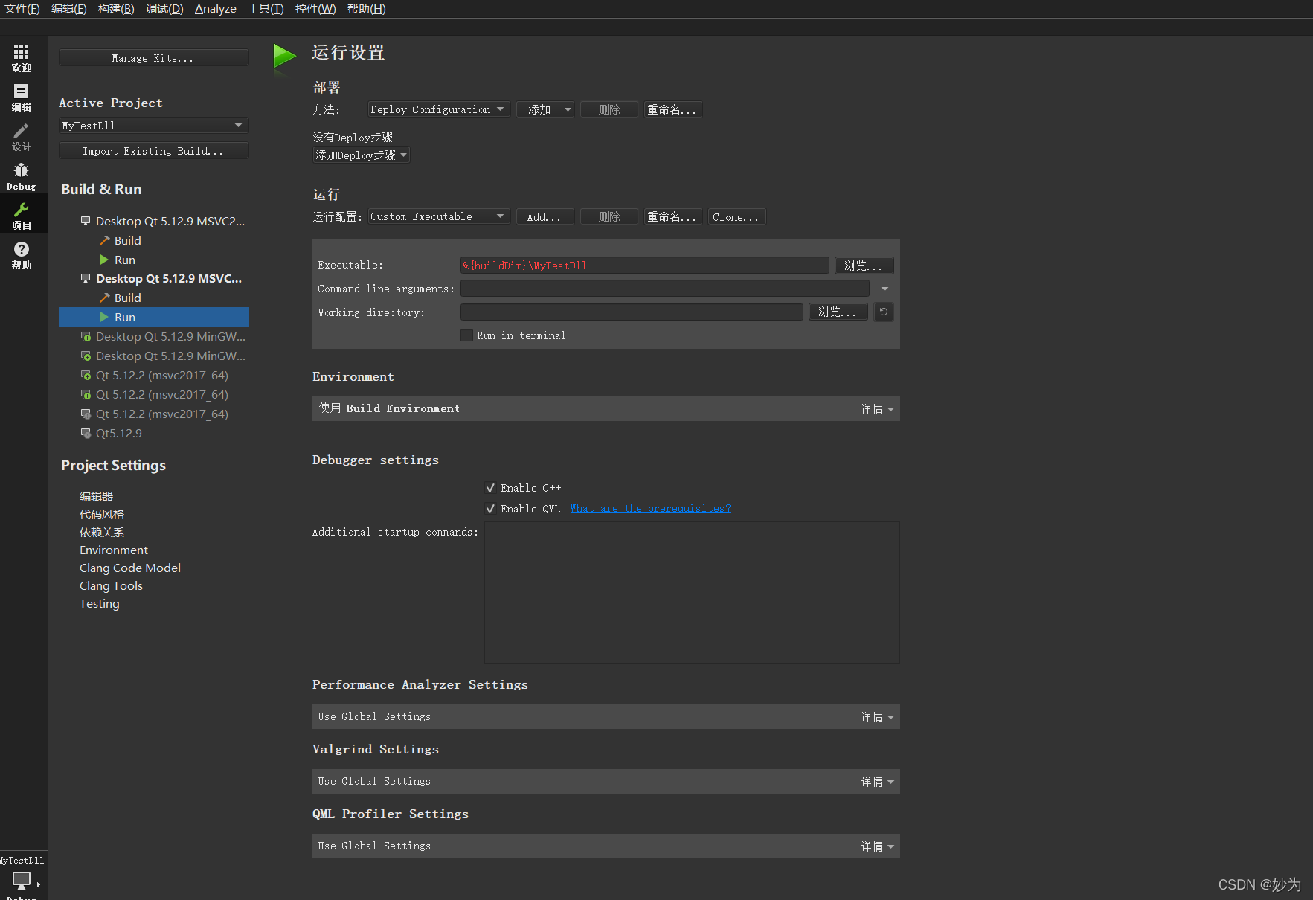
Task: Open the Welcome (欢迎) mode icon
Action: (21, 56)
